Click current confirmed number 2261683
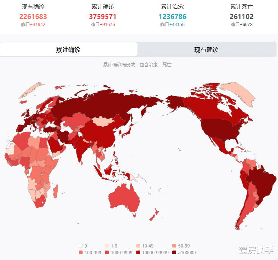 (x=33, y=17)
